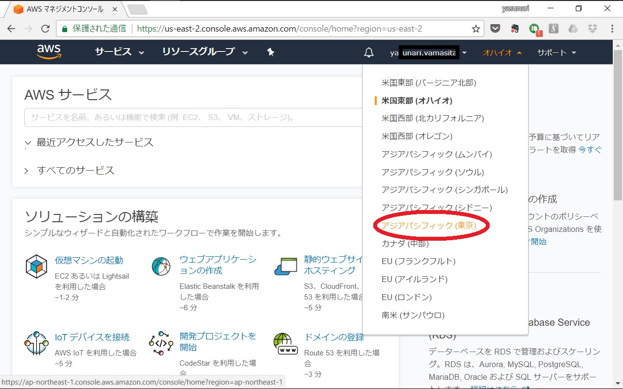Click the secure lock icon in address bar
This screenshot has height=389, width=623.
(x=65, y=29)
